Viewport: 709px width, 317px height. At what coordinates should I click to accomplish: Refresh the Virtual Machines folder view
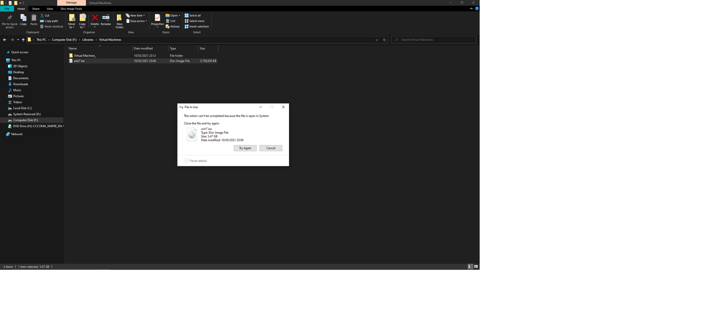click(x=384, y=40)
